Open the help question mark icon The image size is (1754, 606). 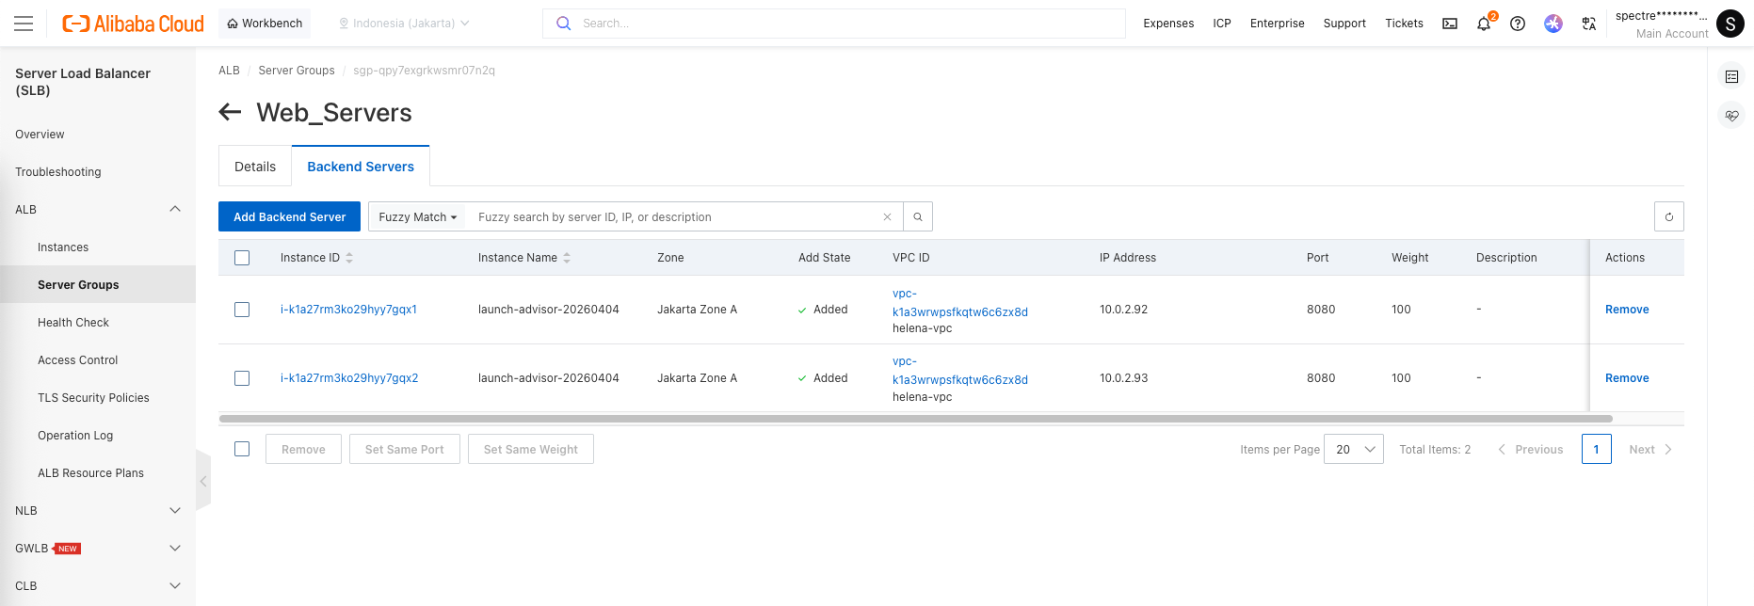tap(1518, 24)
